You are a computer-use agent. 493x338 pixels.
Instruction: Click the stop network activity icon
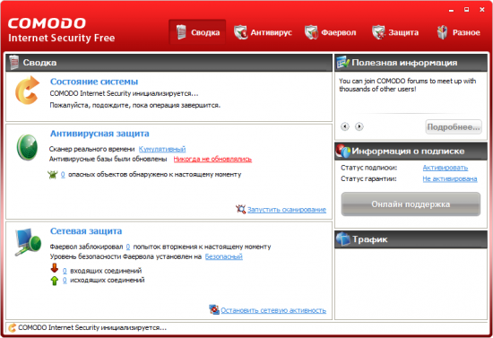click(214, 309)
